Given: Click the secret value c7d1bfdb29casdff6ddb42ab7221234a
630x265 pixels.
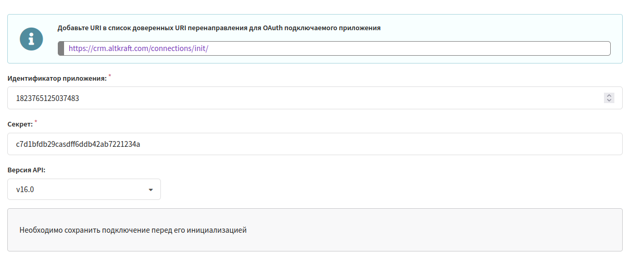Looking at the screenshot, I should click(78, 144).
